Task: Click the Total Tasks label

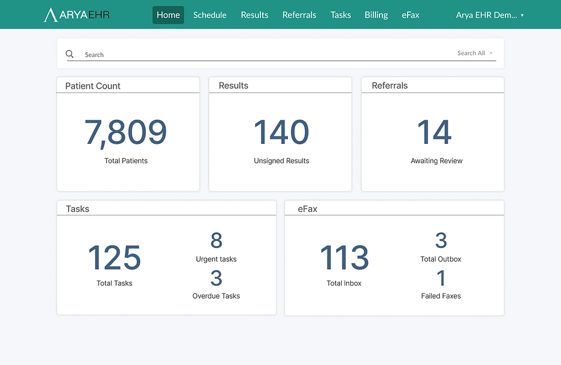Action: [x=114, y=283]
